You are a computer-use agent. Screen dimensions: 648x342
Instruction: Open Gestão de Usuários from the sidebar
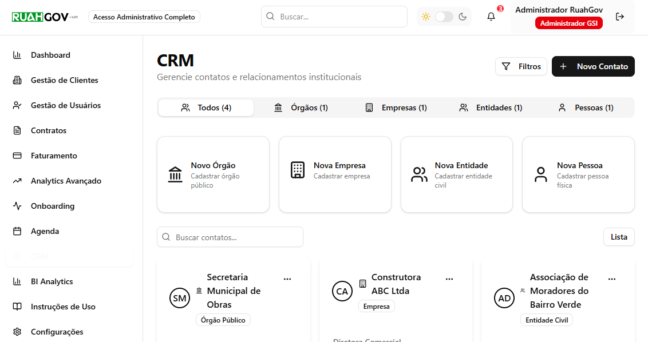coord(15,105)
